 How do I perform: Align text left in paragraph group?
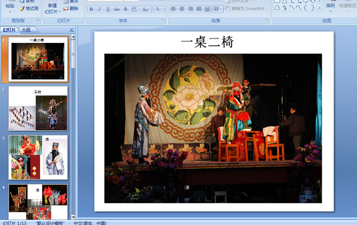pyautogui.click(x=173, y=9)
